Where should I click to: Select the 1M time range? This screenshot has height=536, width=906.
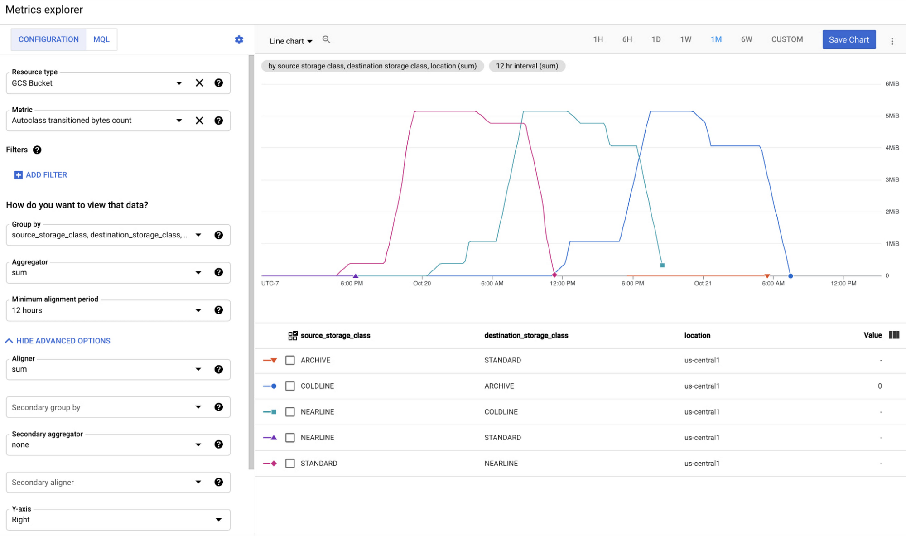click(716, 39)
